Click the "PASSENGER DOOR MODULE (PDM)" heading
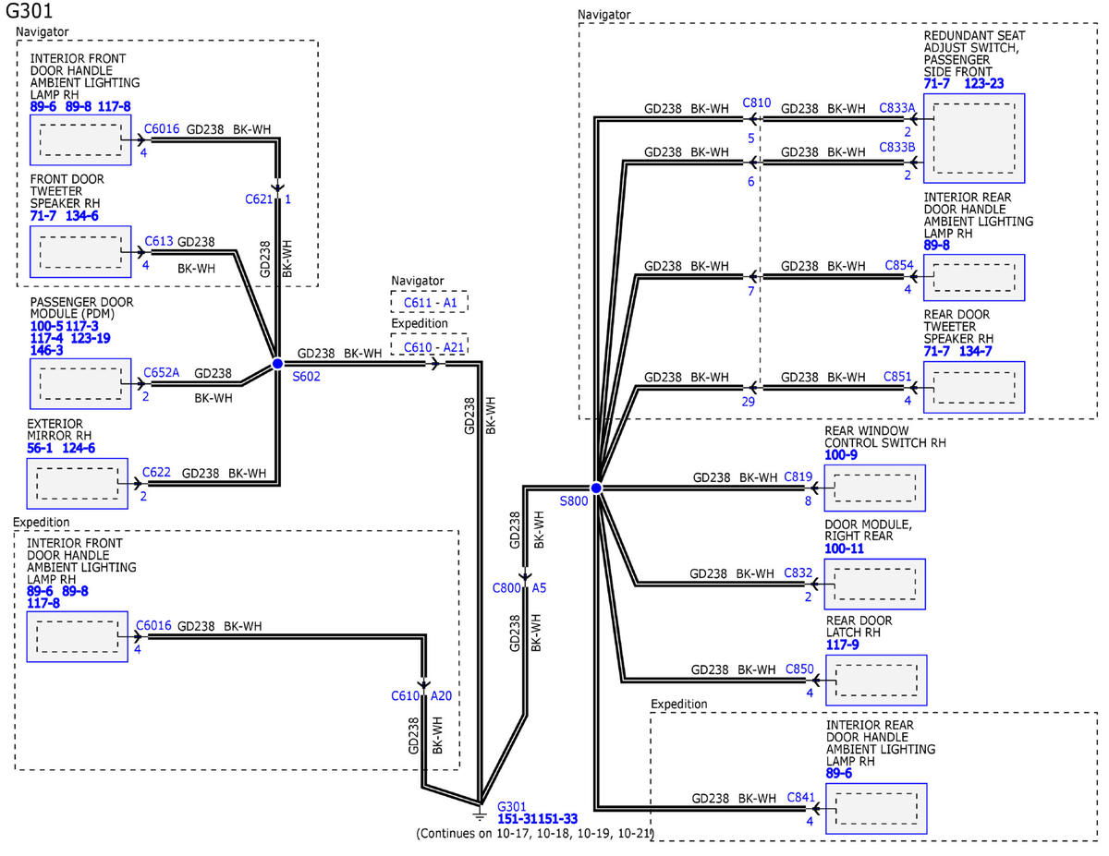Image resolution: width=1109 pixels, height=856 pixels. (x=81, y=308)
